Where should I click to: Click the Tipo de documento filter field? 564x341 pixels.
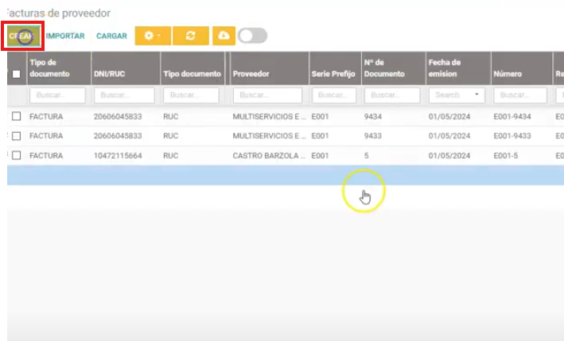(57, 95)
